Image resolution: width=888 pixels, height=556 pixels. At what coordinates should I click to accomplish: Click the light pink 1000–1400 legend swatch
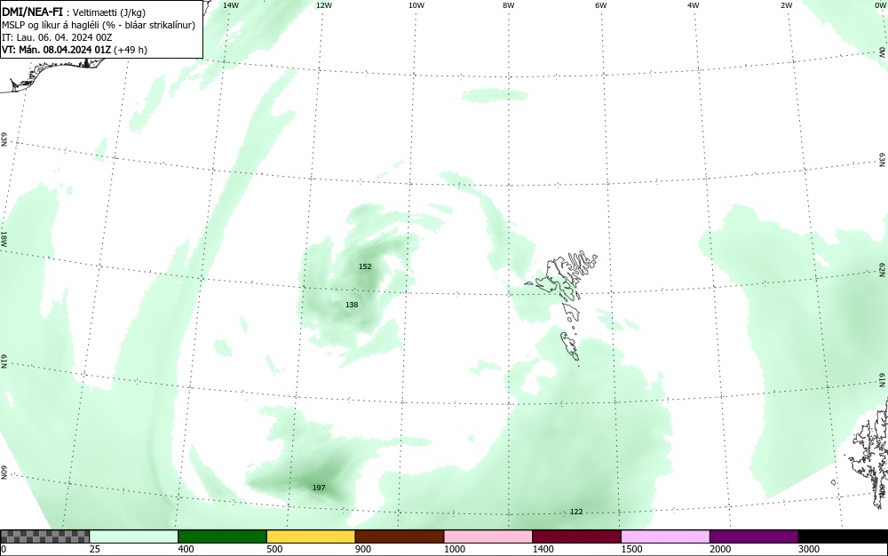[x=488, y=536]
